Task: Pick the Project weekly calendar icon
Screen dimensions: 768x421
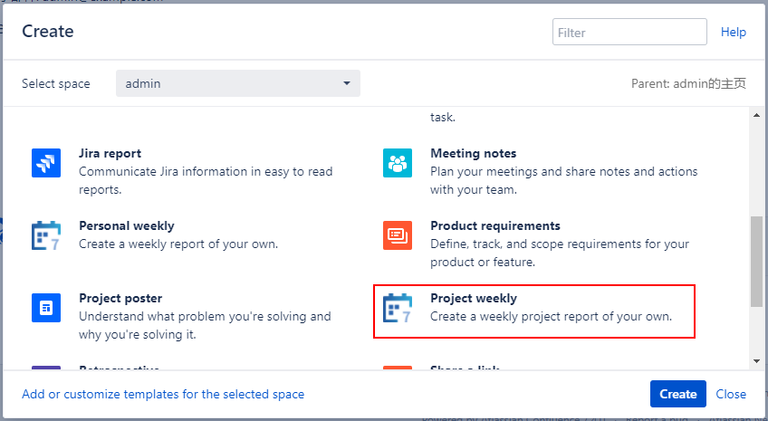Action: pos(398,308)
